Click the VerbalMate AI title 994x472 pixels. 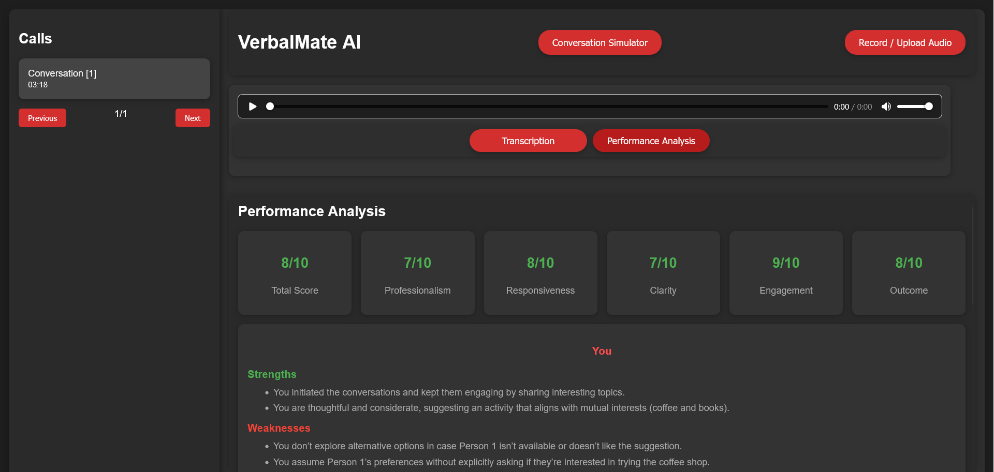click(x=299, y=42)
